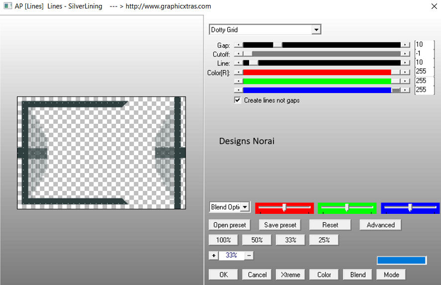Click the 33% zoom preset button
The width and height of the screenshot is (441, 285).
click(x=290, y=240)
